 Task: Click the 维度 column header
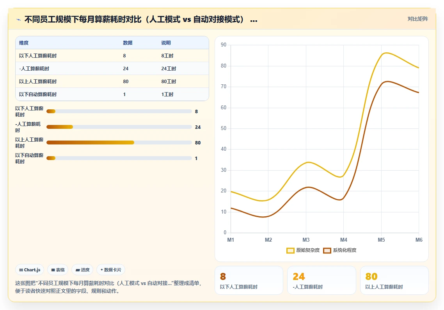24,43
